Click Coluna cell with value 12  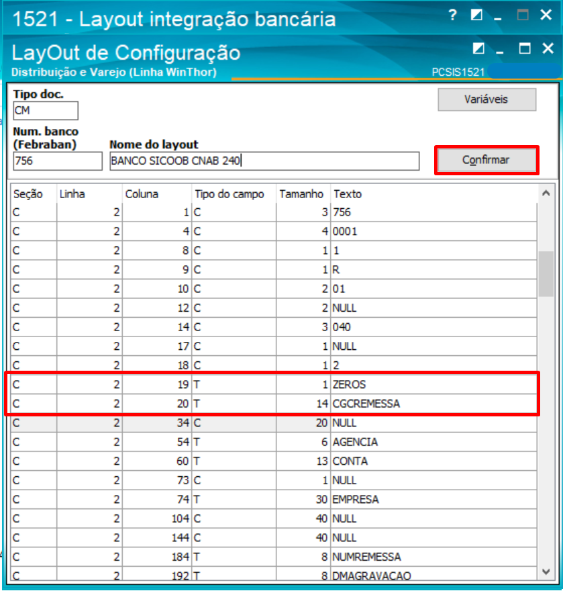click(x=156, y=308)
